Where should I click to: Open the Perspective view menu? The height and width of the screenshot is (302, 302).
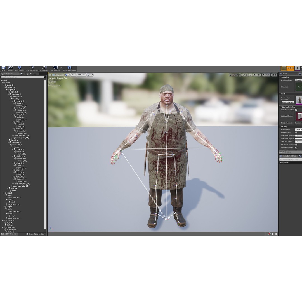point(58,75)
